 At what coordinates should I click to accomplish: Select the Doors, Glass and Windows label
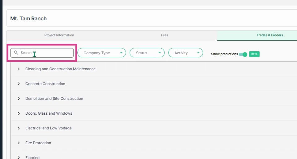pos(49,113)
